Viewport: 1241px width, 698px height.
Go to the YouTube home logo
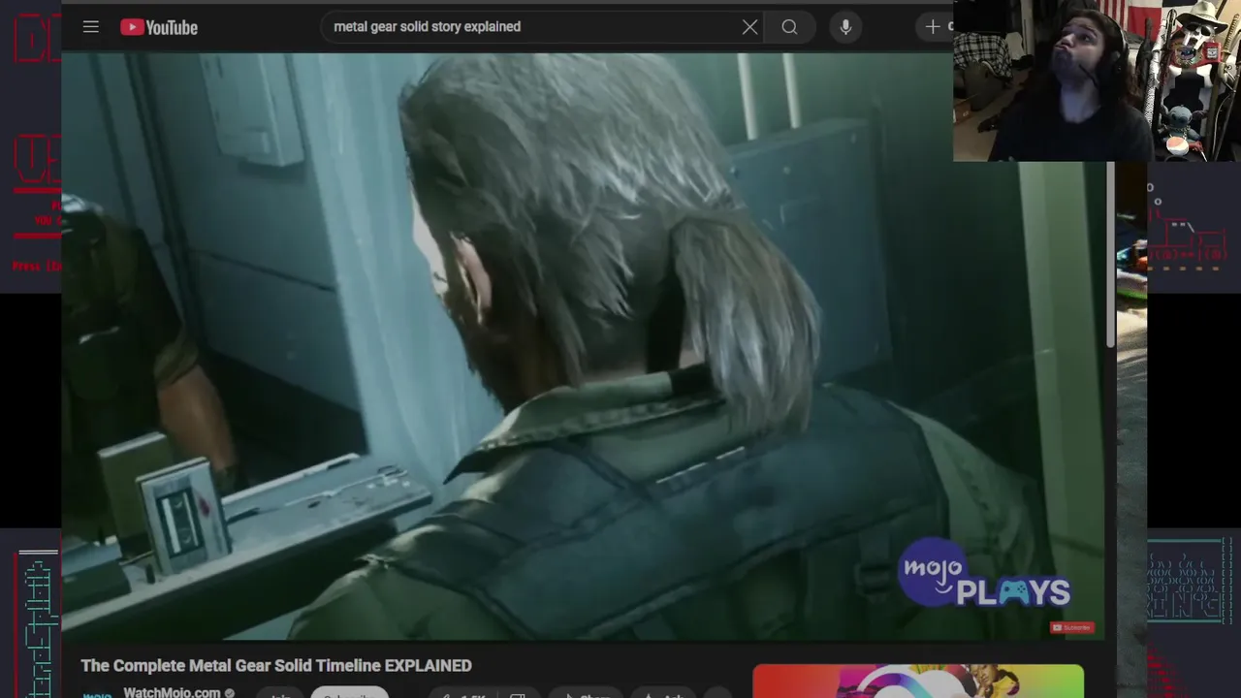159,27
